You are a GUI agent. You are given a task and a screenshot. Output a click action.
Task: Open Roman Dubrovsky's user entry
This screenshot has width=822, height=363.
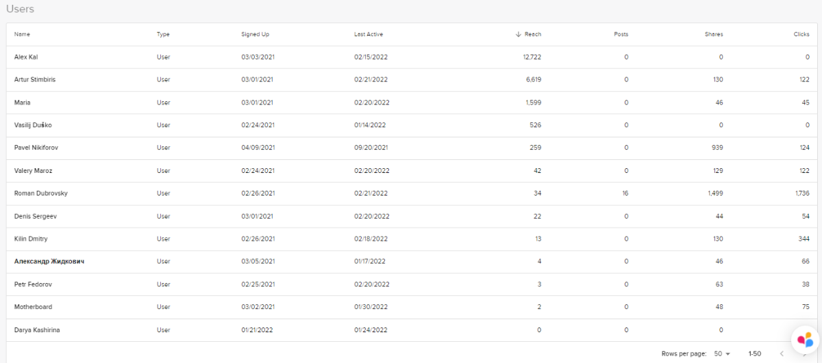click(x=40, y=193)
